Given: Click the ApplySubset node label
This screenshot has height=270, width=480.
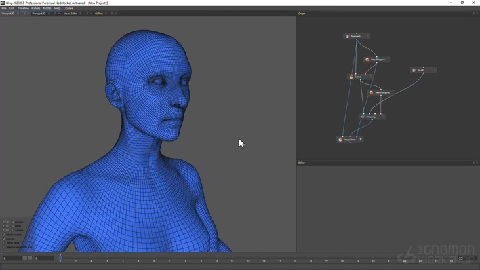Looking at the screenshot, I should (350, 140).
